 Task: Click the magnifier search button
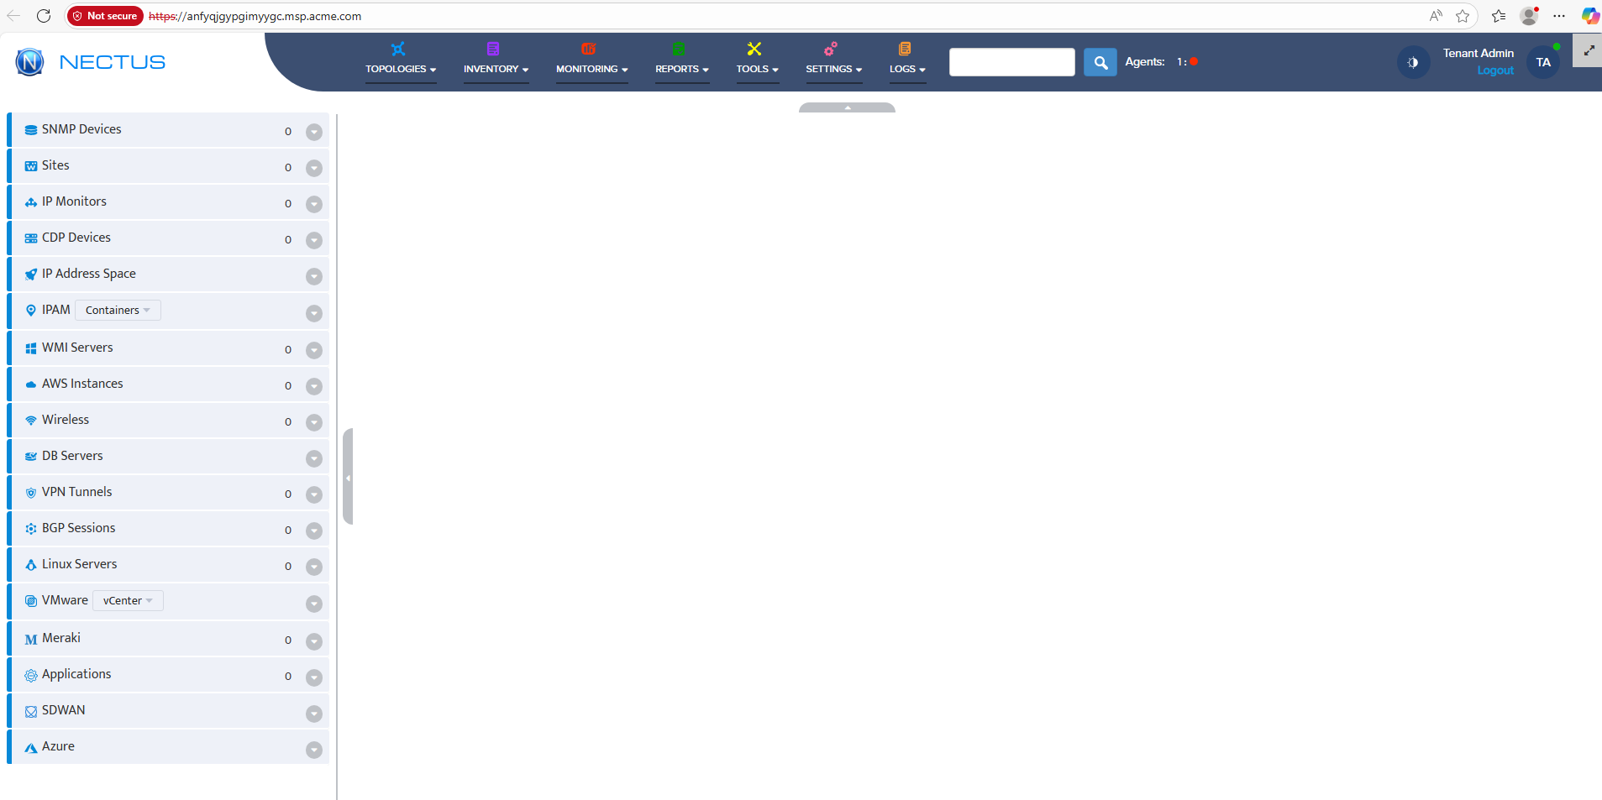(1100, 62)
